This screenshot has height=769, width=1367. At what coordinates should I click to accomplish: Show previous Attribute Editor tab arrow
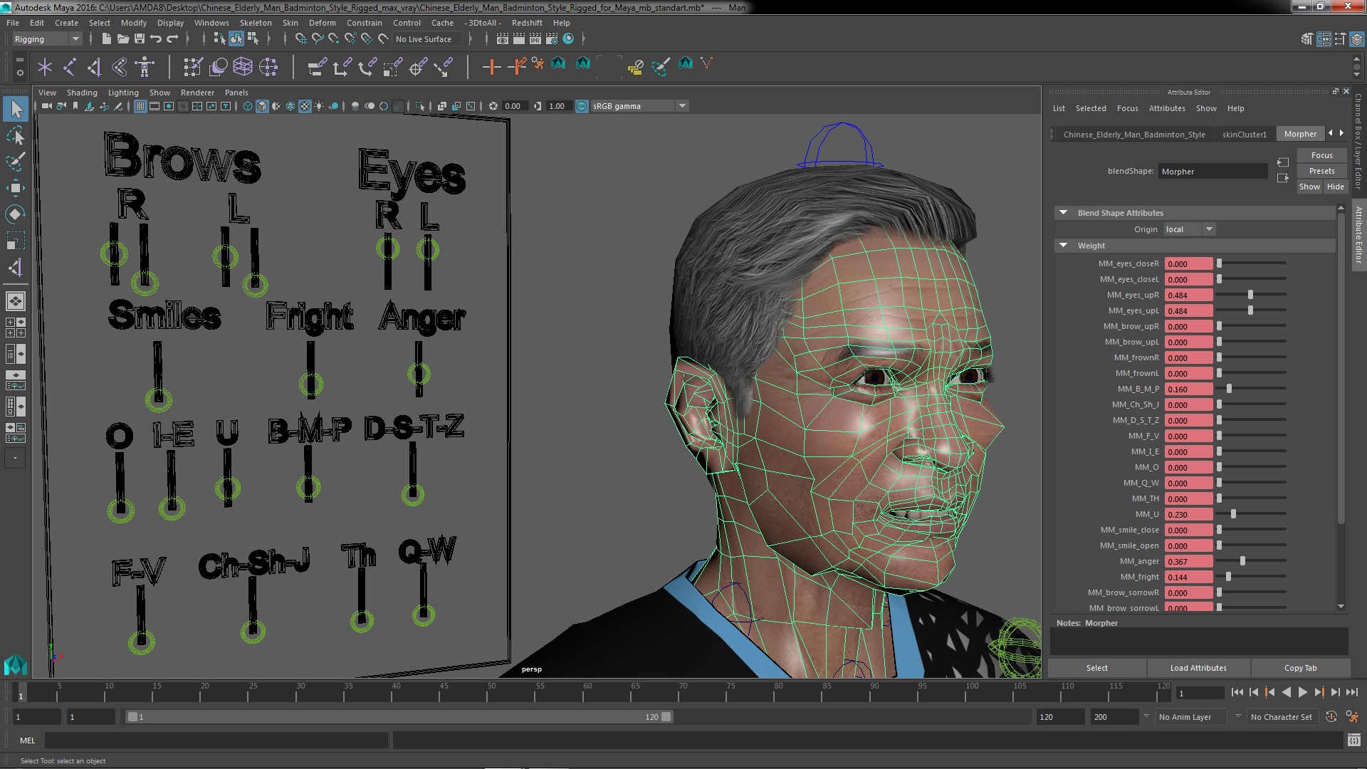click(x=1331, y=133)
